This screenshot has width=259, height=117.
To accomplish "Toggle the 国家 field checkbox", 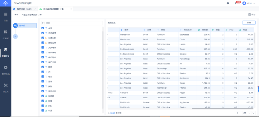I will coord(43,67).
